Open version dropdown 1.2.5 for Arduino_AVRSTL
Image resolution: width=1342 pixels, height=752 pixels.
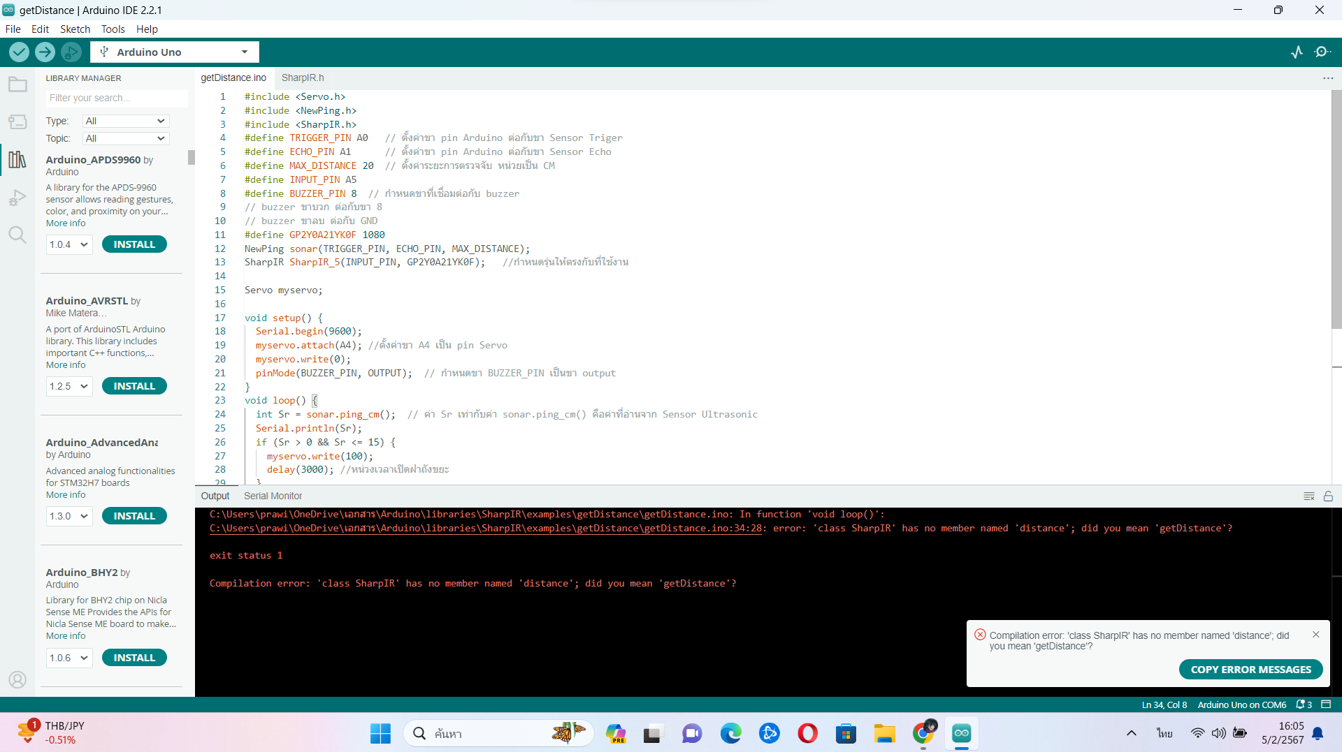click(69, 386)
